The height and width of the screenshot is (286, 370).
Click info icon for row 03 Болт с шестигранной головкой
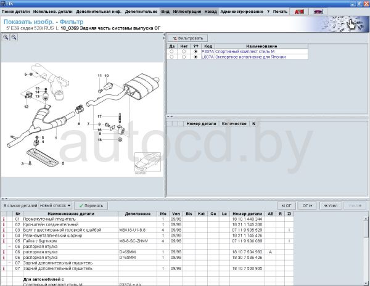[4, 230]
